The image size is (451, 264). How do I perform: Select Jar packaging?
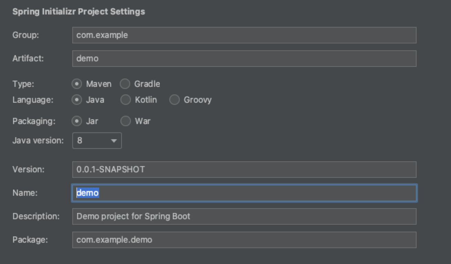[x=77, y=121]
